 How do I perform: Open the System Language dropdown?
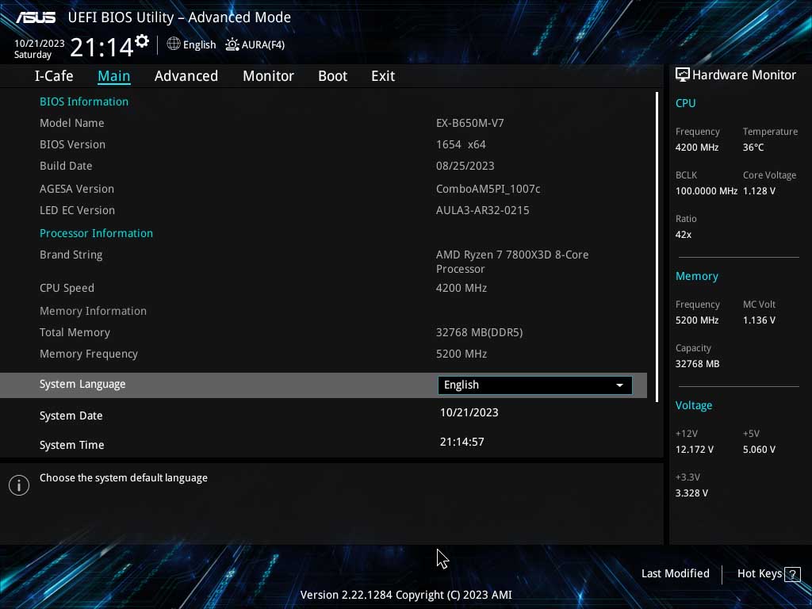coord(535,385)
